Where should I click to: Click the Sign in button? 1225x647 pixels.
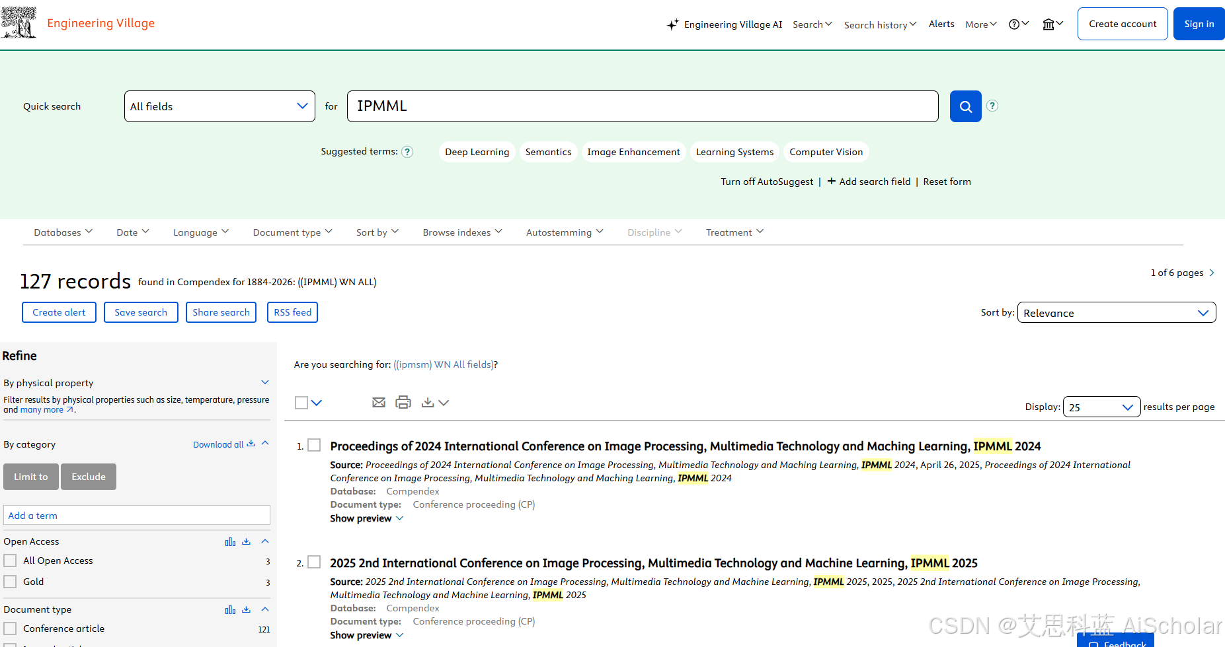pyautogui.click(x=1199, y=24)
